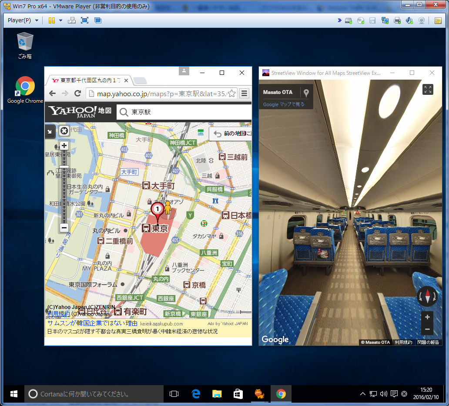Select the Google Chrome desktop shortcut

25,90
